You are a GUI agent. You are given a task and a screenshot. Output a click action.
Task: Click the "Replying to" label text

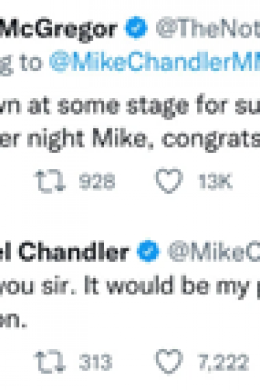click(x=21, y=62)
